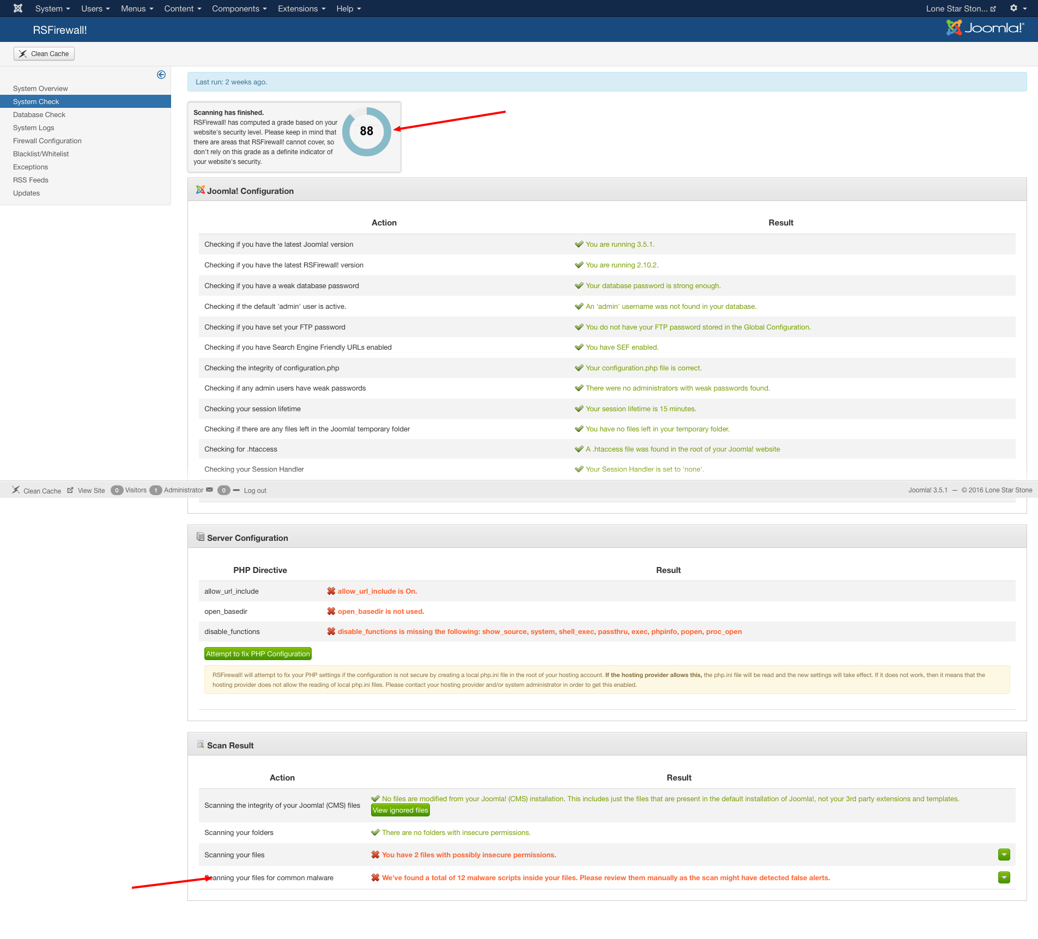This screenshot has height=939, width=1038.
Task: Click Attempt to fix PHP Configuration button
Action: coord(258,654)
